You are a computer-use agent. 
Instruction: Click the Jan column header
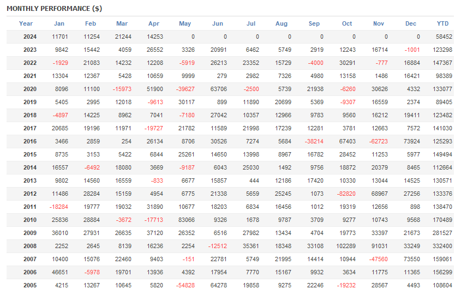[x=59, y=23]
